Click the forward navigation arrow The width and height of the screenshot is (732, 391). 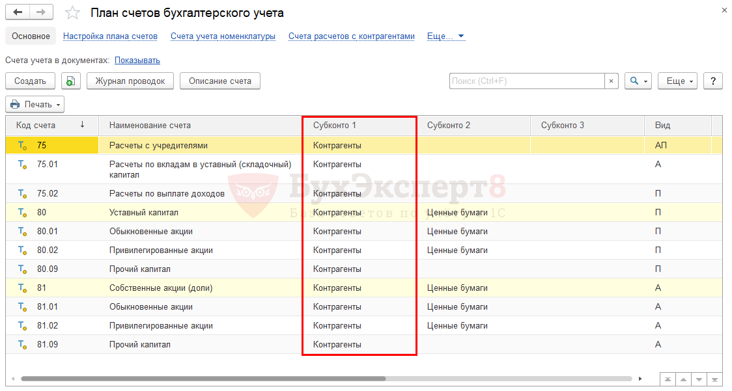(41, 12)
